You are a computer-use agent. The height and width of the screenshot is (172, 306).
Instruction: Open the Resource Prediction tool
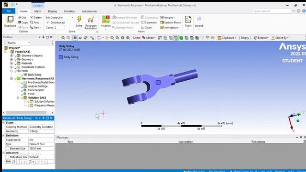pos(91,22)
